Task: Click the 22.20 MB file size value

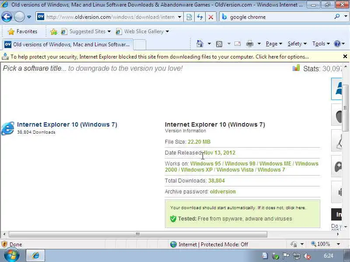Action: (199, 142)
